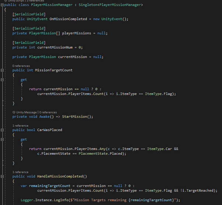Screen dimensions: 222x205
Task: Open '0 references' CodeLens next to Unity Message
Action: pos(48,112)
